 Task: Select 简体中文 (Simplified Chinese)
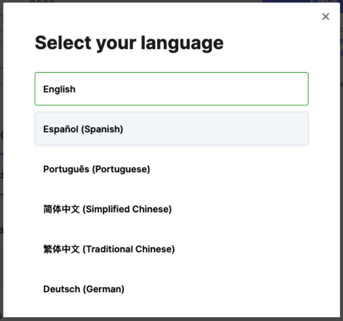(x=171, y=209)
